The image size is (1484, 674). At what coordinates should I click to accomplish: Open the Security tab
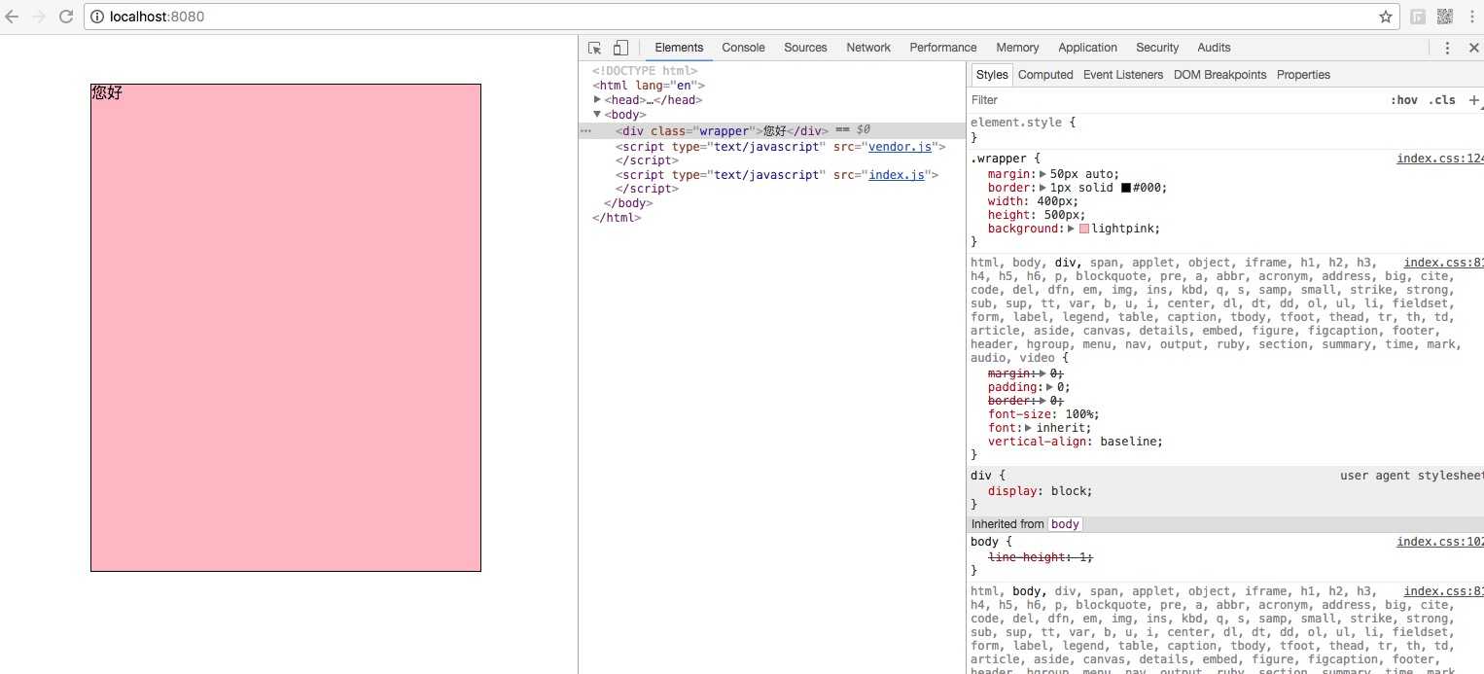pyautogui.click(x=1157, y=48)
